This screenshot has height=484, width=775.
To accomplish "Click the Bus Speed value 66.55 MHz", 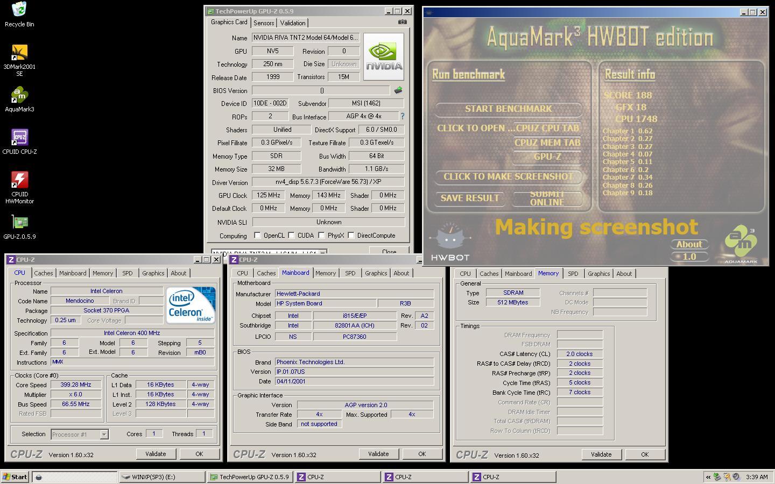I will [x=76, y=404].
